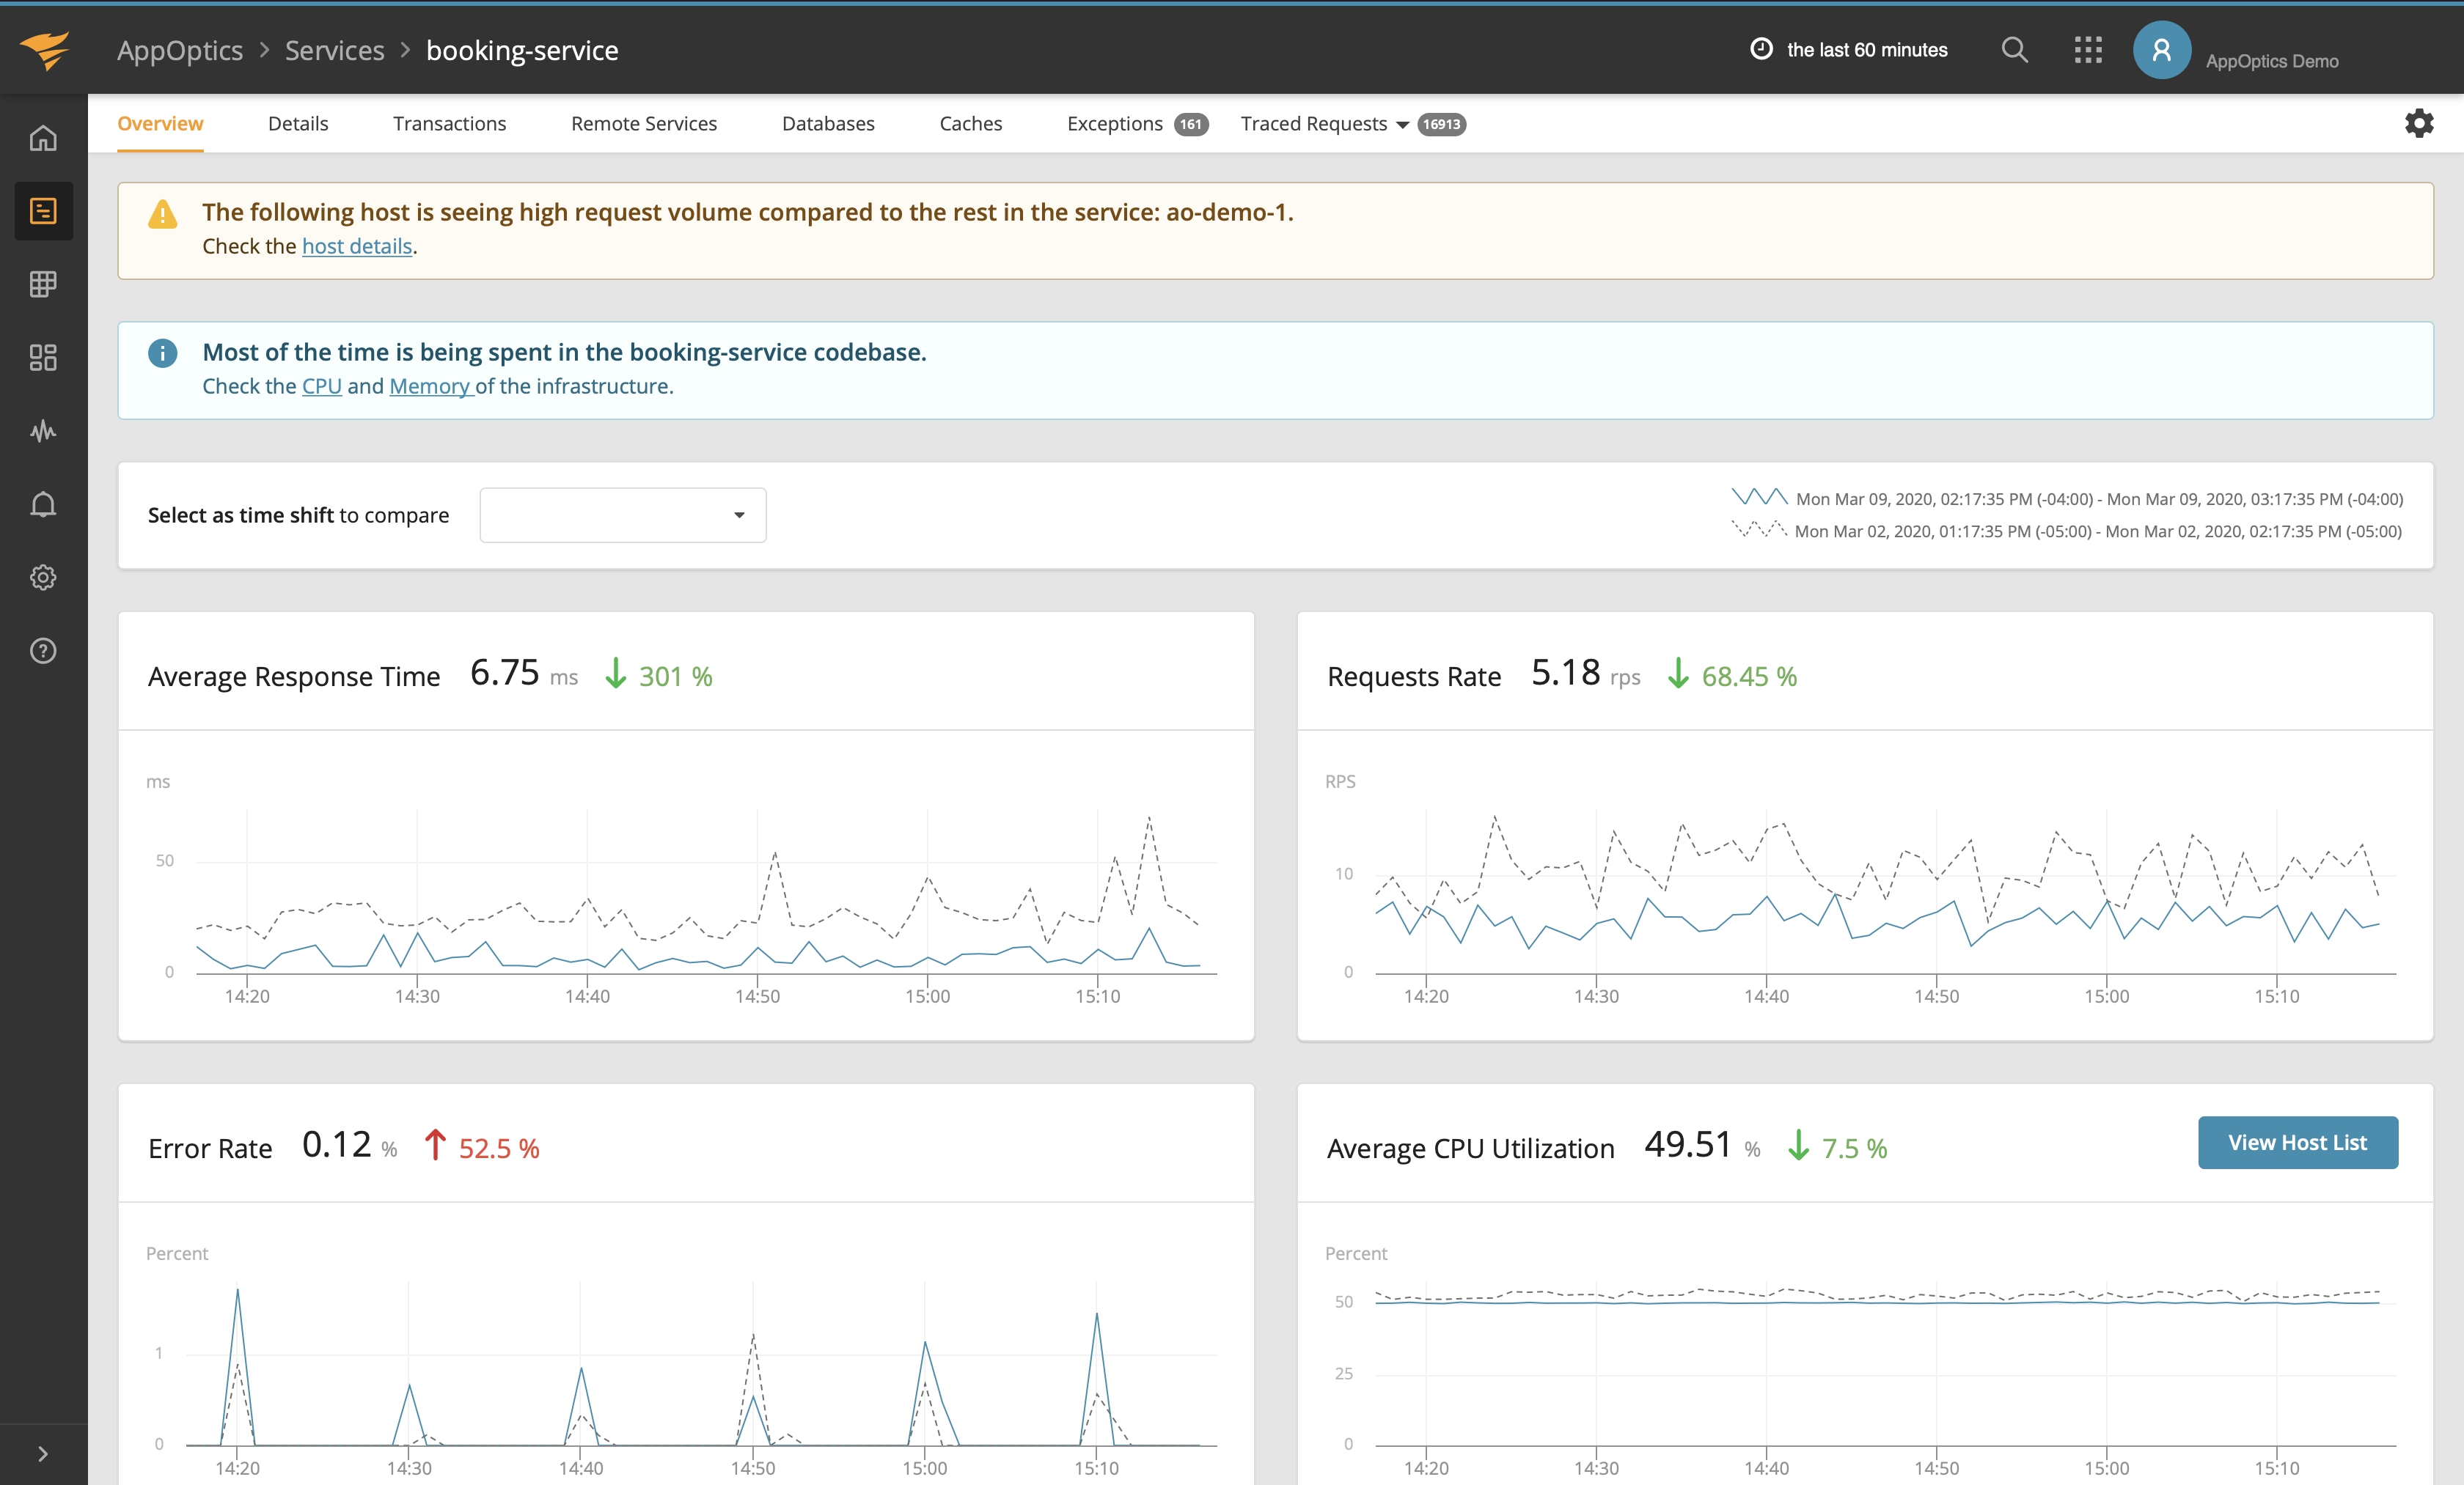The height and width of the screenshot is (1485, 2464).
Task: Open the Dashboards sidebar icon
Action: click(43, 358)
